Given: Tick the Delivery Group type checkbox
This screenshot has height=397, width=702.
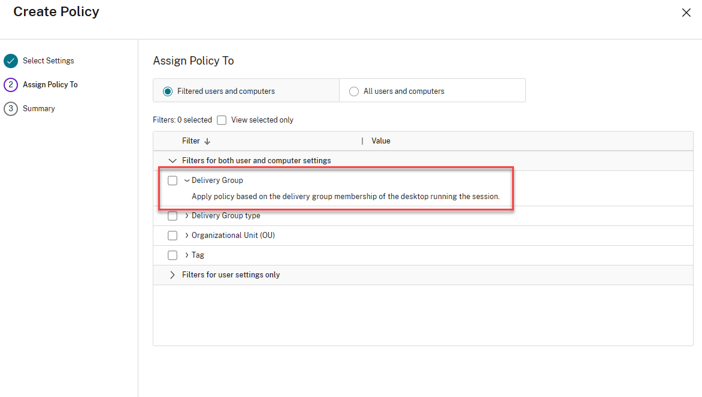Looking at the screenshot, I should (173, 216).
